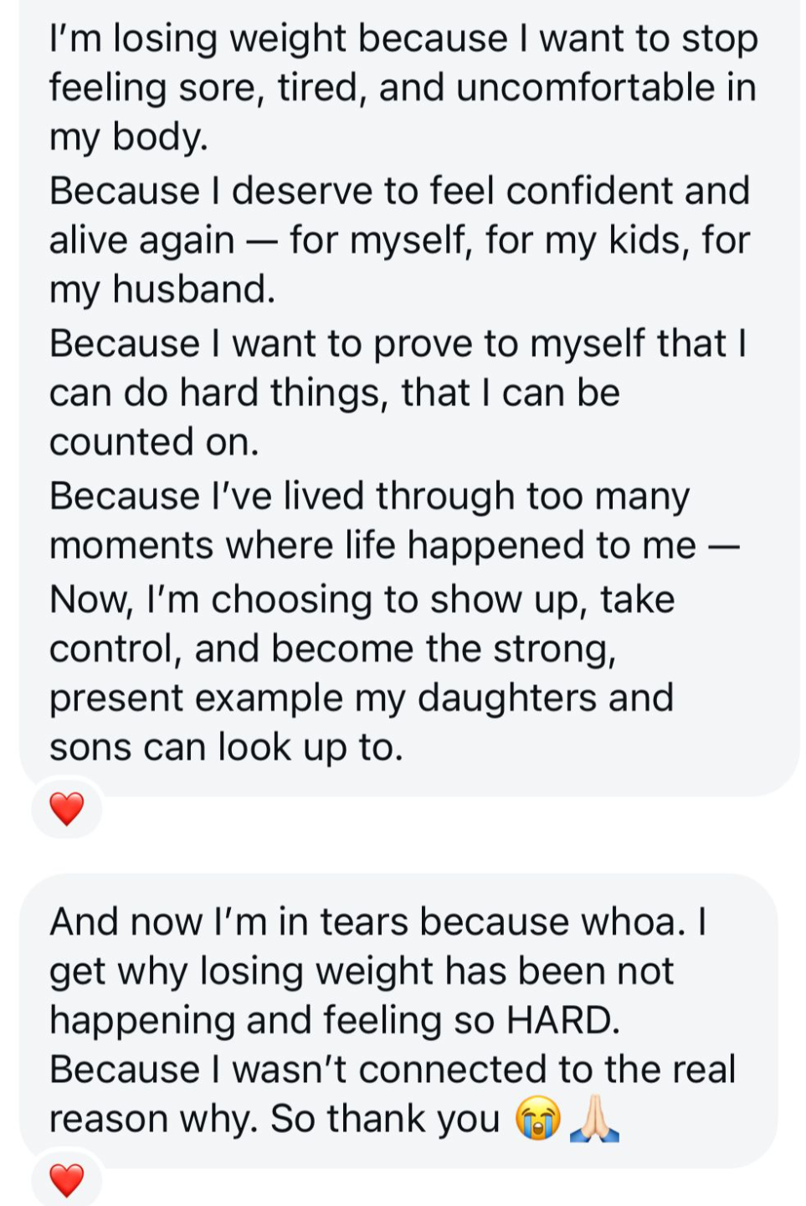Tap the word "confident" in the first message
The height and width of the screenshot is (1206, 806).
tap(590, 191)
